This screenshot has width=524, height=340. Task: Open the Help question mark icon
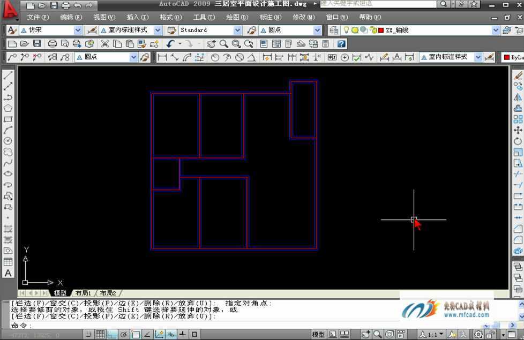[341, 44]
